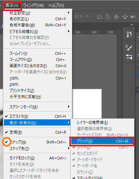Click the 3D orbit camera icon
This screenshot has width=139, height=179.
[100, 17]
